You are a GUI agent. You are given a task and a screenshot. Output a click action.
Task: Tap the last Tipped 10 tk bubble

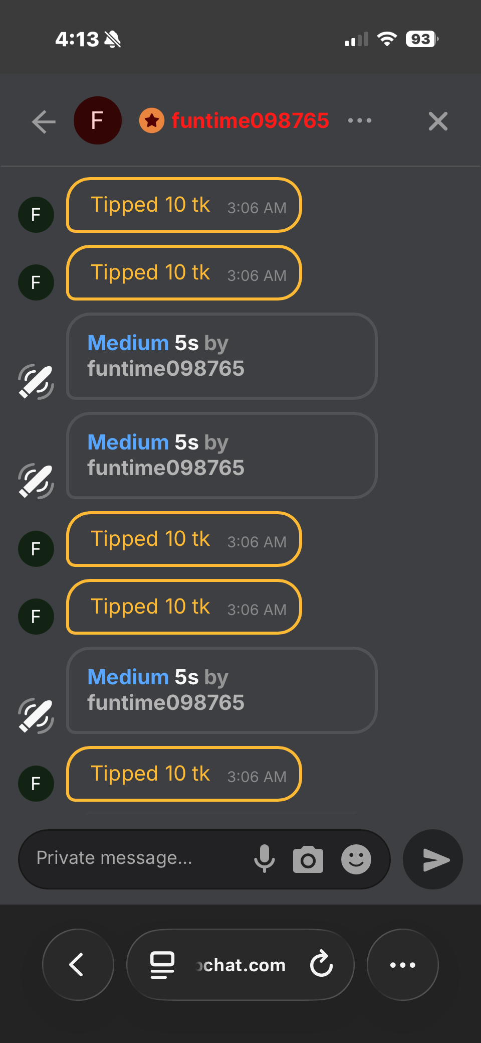click(184, 774)
